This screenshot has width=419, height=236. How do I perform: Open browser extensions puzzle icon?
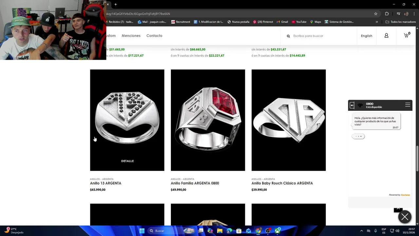coord(387,14)
